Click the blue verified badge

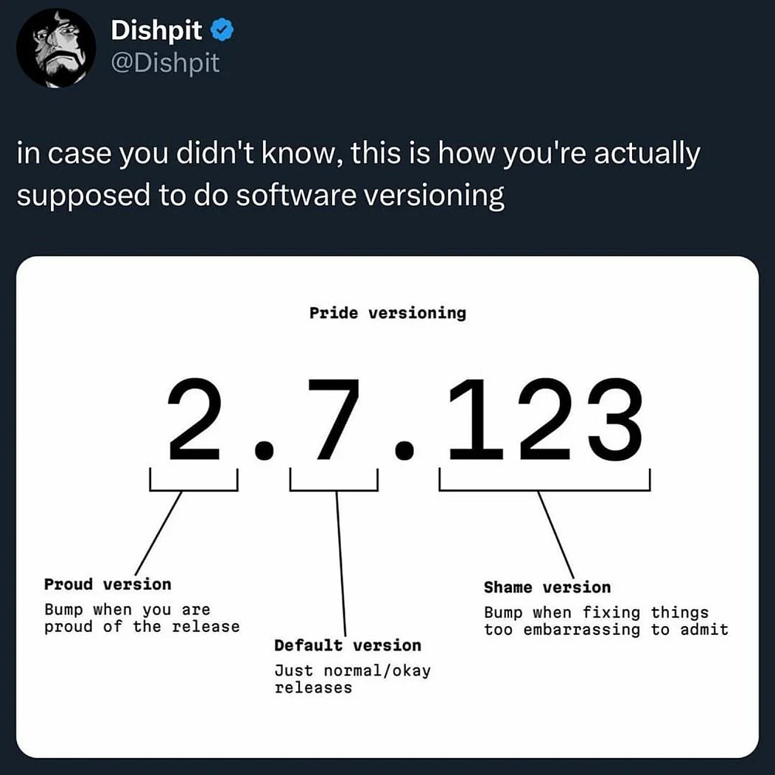coord(223,30)
